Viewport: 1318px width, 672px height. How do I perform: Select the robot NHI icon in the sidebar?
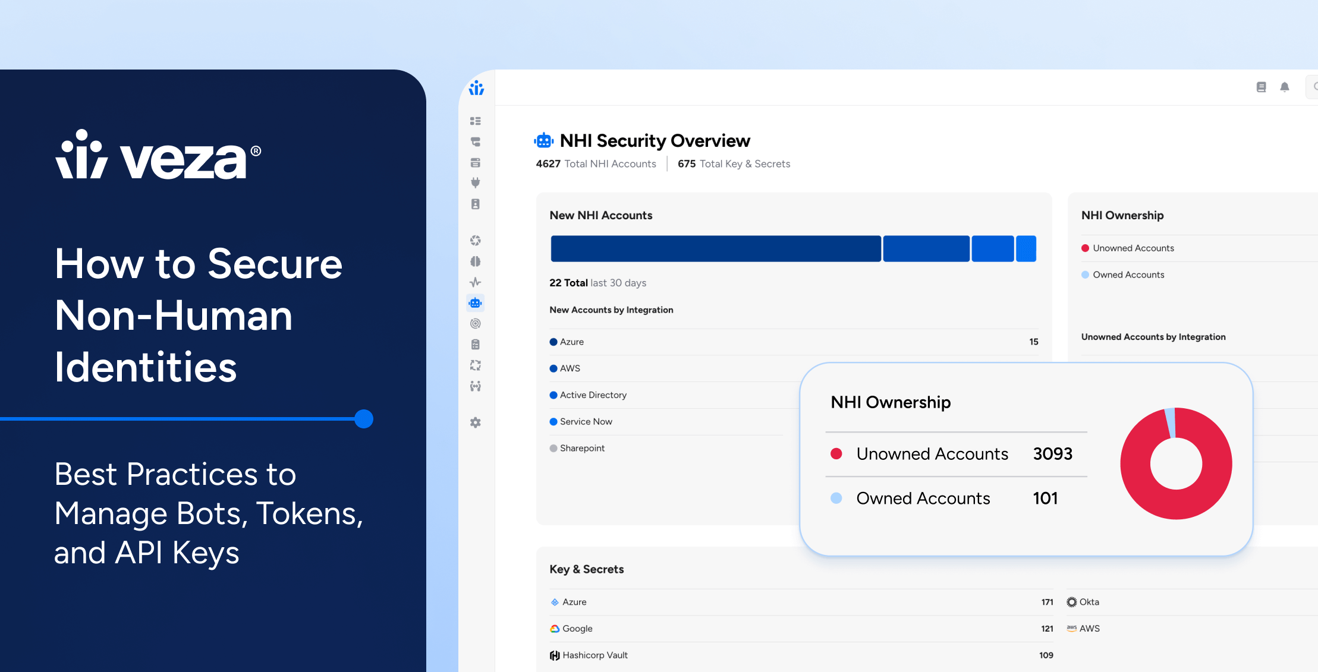(x=475, y=303)
